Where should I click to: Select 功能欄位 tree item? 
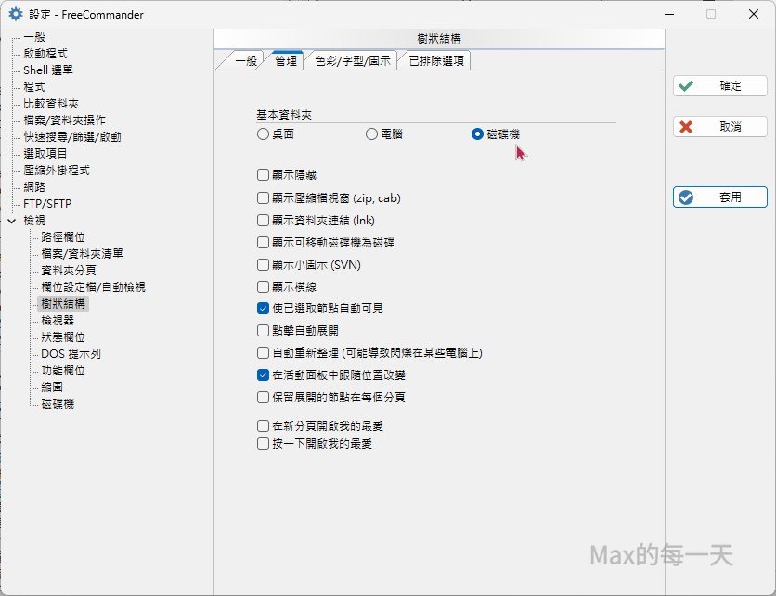63,371
